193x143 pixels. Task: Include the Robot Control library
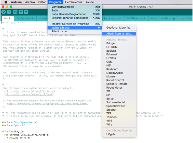click(x=119, y=80)
